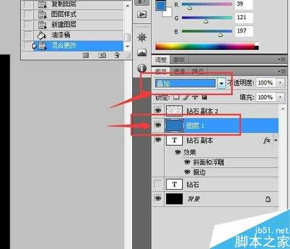
Task: Hide the 钻石 副本 layer
Action: click(x=158, y=140)
